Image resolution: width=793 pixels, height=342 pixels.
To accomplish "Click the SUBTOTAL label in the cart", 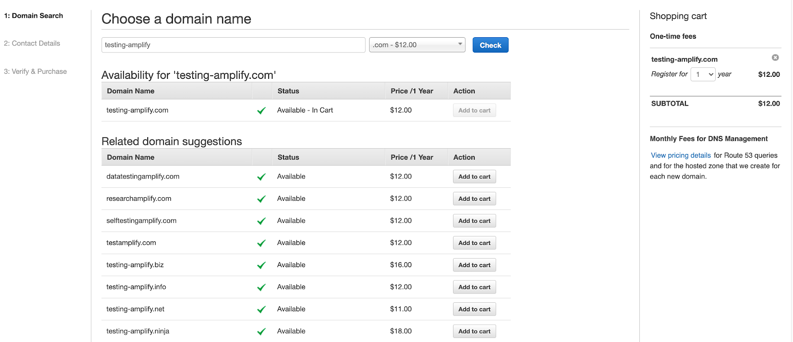I will click(670, 104).
